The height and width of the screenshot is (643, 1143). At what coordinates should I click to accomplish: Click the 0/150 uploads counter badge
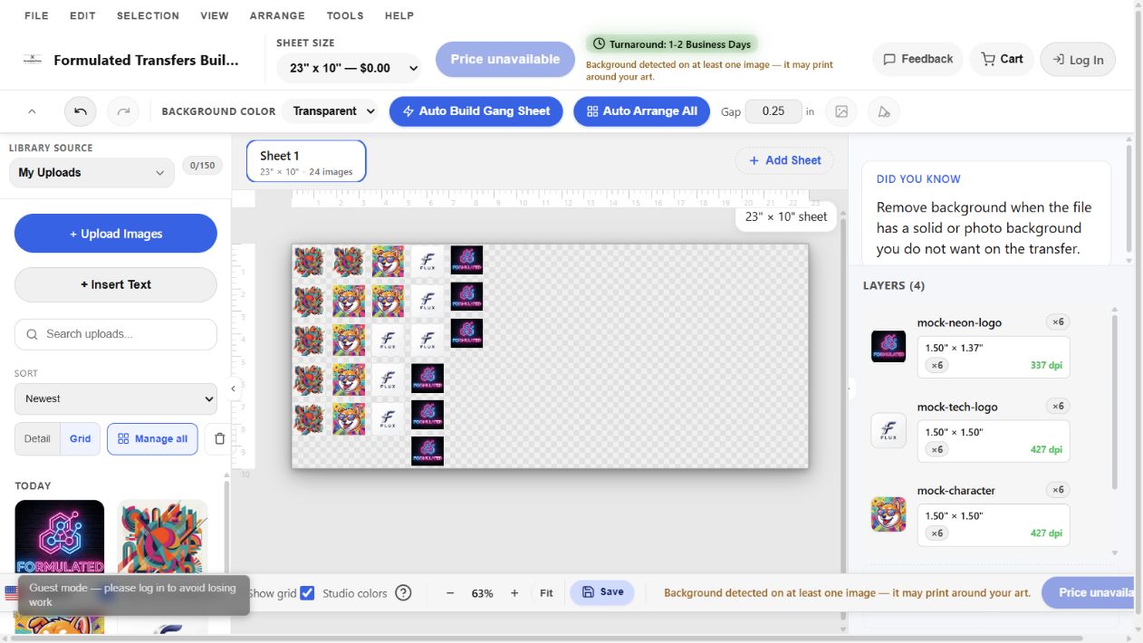204,165
